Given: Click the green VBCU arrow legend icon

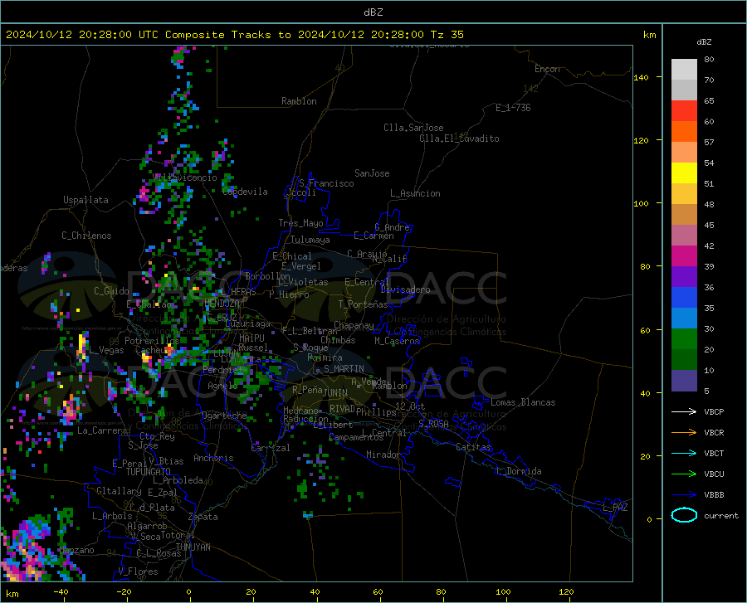Looking at the screenshot, I should coord(684,474).
